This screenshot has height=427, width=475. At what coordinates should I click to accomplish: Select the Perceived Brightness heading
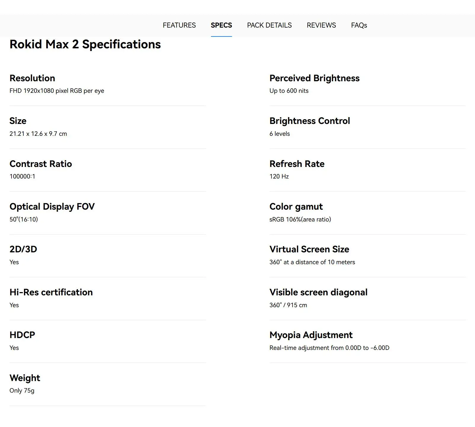(x=314, y=78)
